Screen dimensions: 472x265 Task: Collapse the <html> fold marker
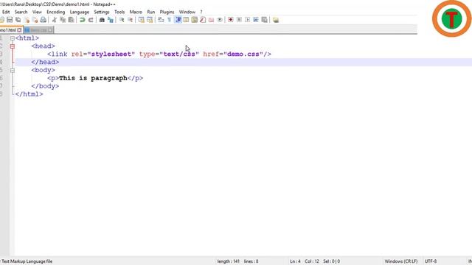pyautogui.click(x=13, y=38)
